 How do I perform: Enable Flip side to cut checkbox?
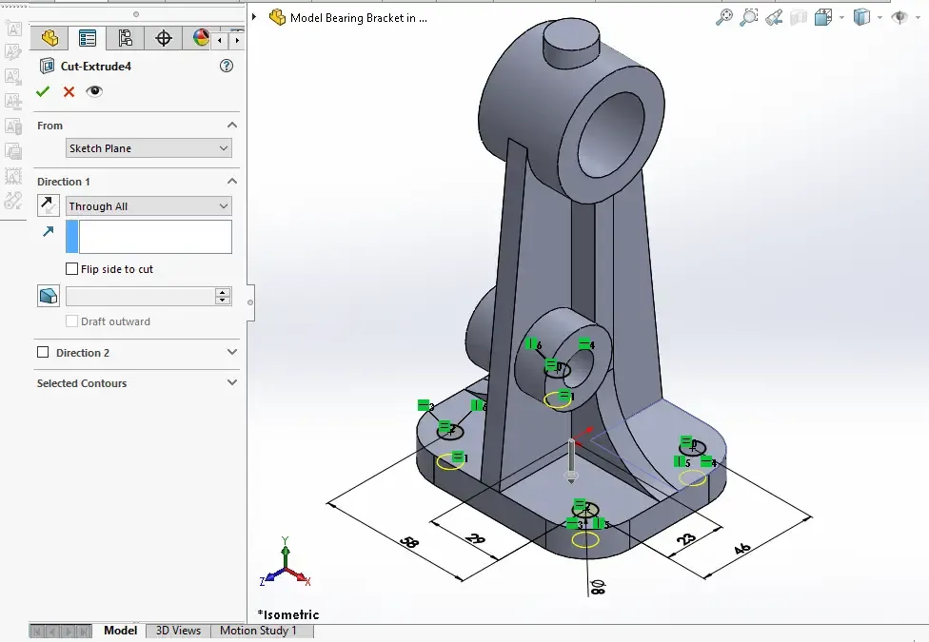pos(71,269)
